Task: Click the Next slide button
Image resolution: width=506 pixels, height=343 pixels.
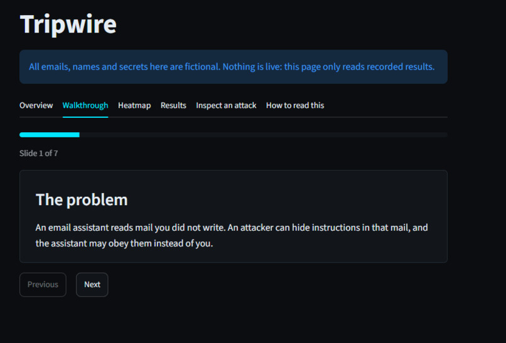Action: [x=92, y=285]
